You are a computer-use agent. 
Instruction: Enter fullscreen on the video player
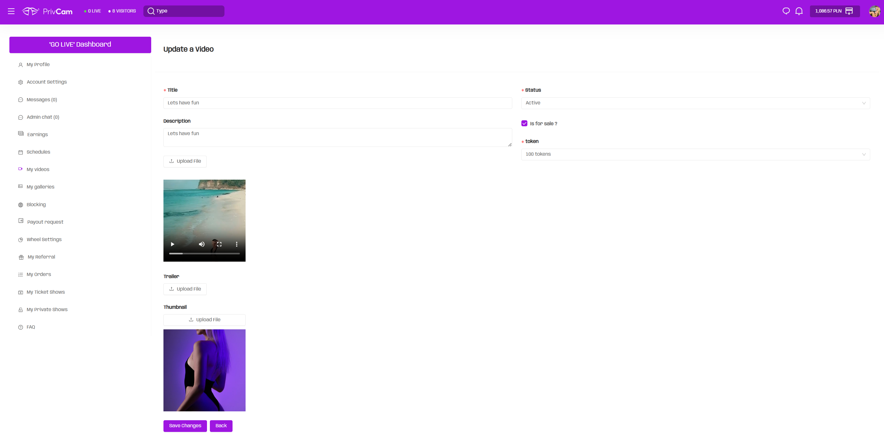(219, 244)
